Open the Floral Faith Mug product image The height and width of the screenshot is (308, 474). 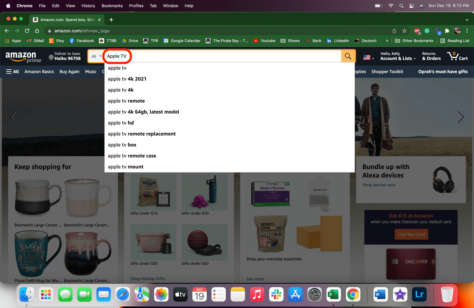coord(38,253)
